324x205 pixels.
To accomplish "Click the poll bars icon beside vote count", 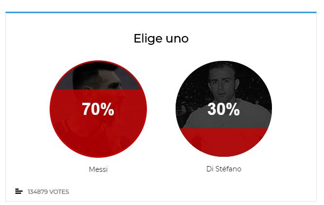I will click(19, 191).
